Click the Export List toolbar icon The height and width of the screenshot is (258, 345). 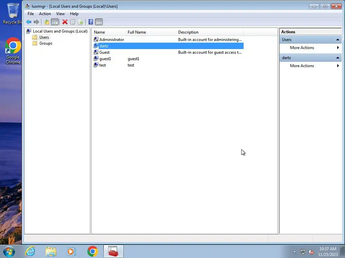pyautogui.click(x=80, y=22)
